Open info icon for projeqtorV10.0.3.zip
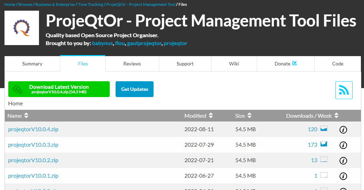Image resolution: width=364 pixels, height=190 pixels. (x=343, y=145)
